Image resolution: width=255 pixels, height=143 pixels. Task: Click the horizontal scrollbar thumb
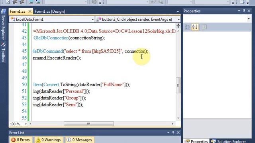[x=89, y=124]
